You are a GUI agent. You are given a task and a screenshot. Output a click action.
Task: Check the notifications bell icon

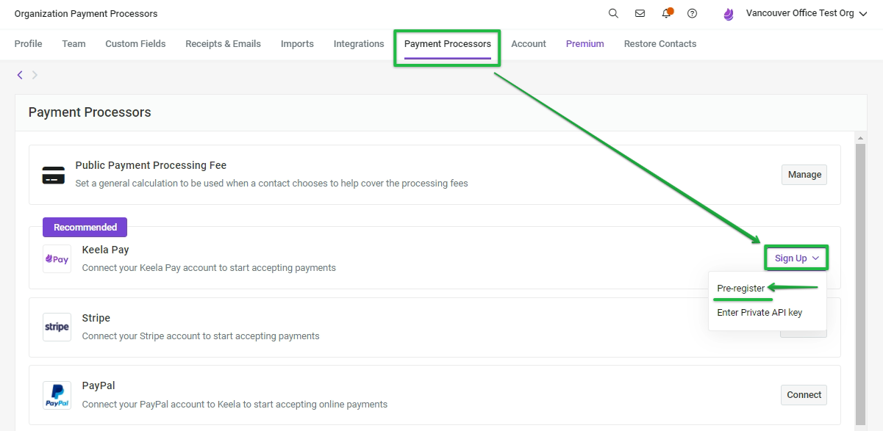[x=666, y=13]
